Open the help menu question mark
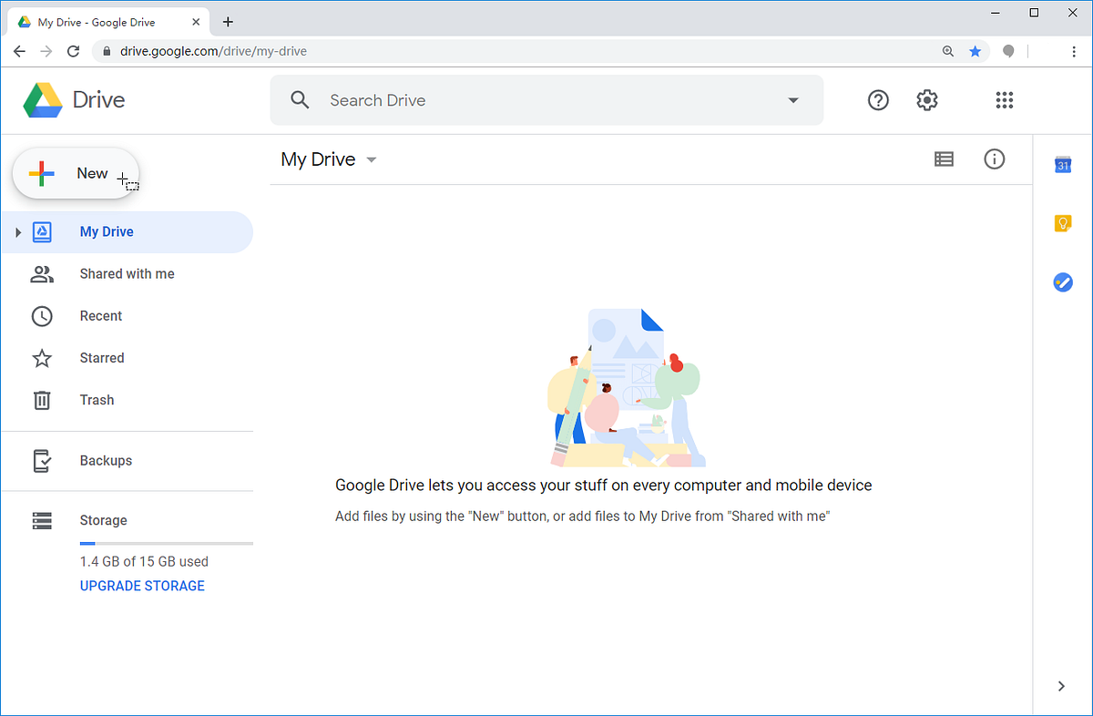This screenshot has width=1093, height=716. 878,100
